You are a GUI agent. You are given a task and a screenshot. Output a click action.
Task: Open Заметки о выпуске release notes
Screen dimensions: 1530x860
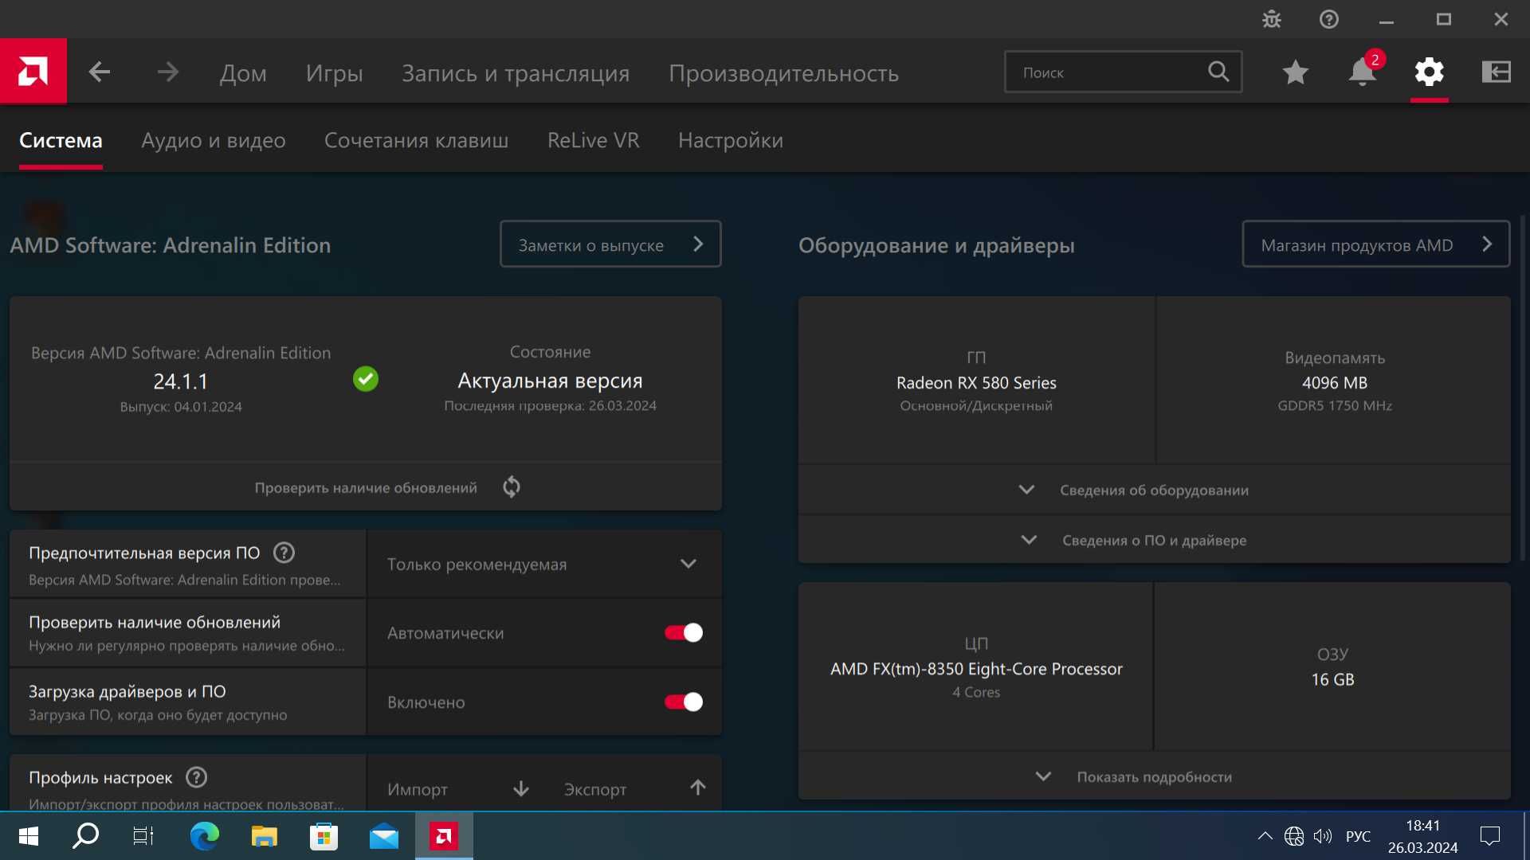pos(610,244)
